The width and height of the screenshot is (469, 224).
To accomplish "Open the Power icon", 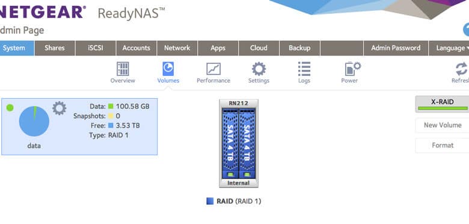I will pyautogui.click(x=352, y=69).
